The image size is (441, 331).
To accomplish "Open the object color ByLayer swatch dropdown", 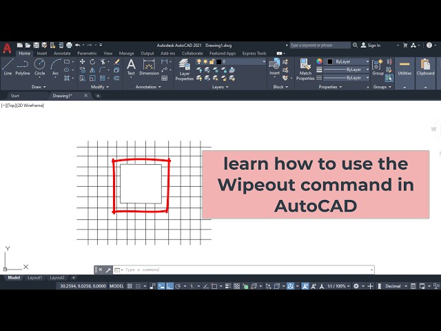I will (x=347, y=61).
